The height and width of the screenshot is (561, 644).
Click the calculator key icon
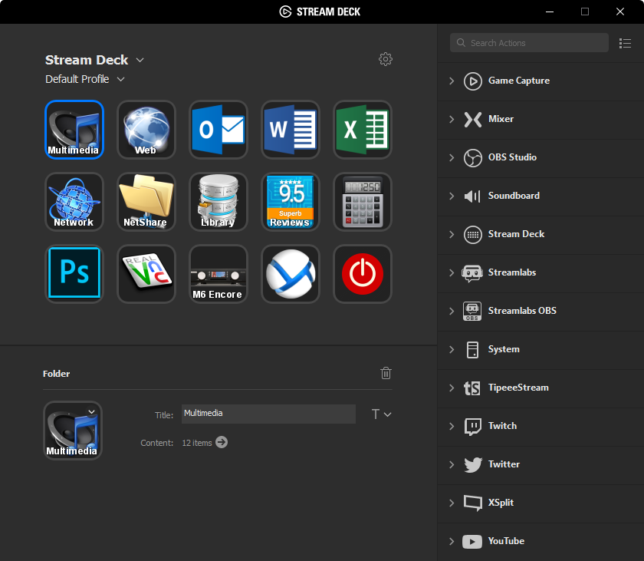click(x=363, y=202)
